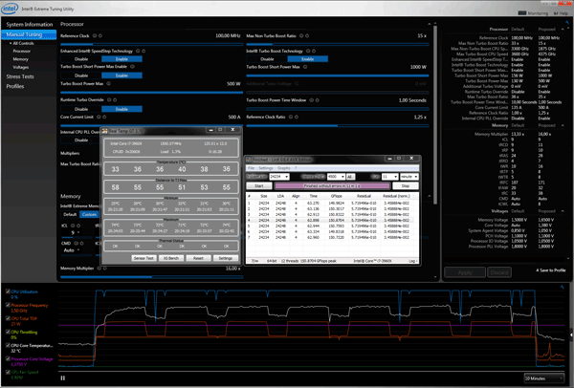Open the CMD Auto dropdown in Memory section
Screen dimensions: 574x388
point(72,250)
